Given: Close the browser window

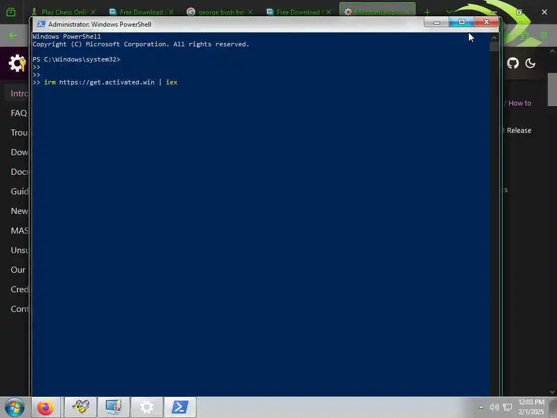Looking at the screenshot, I should pyautogui.click(x=544, y=12).
